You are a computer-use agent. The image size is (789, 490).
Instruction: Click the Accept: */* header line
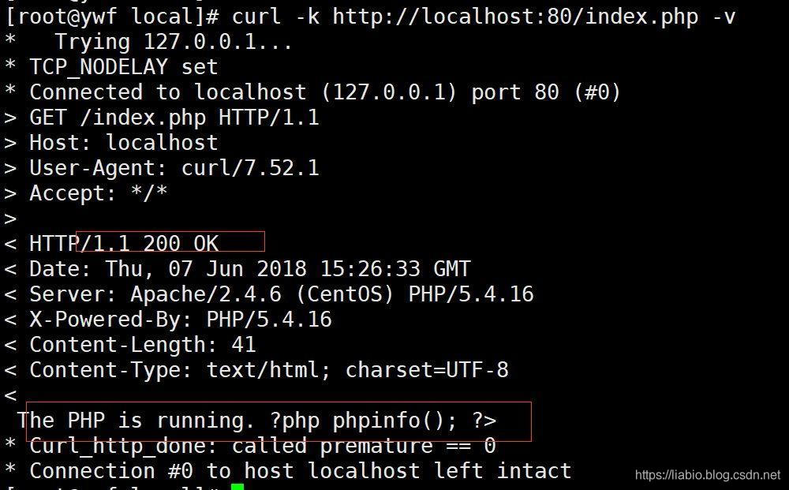(99, 193)
